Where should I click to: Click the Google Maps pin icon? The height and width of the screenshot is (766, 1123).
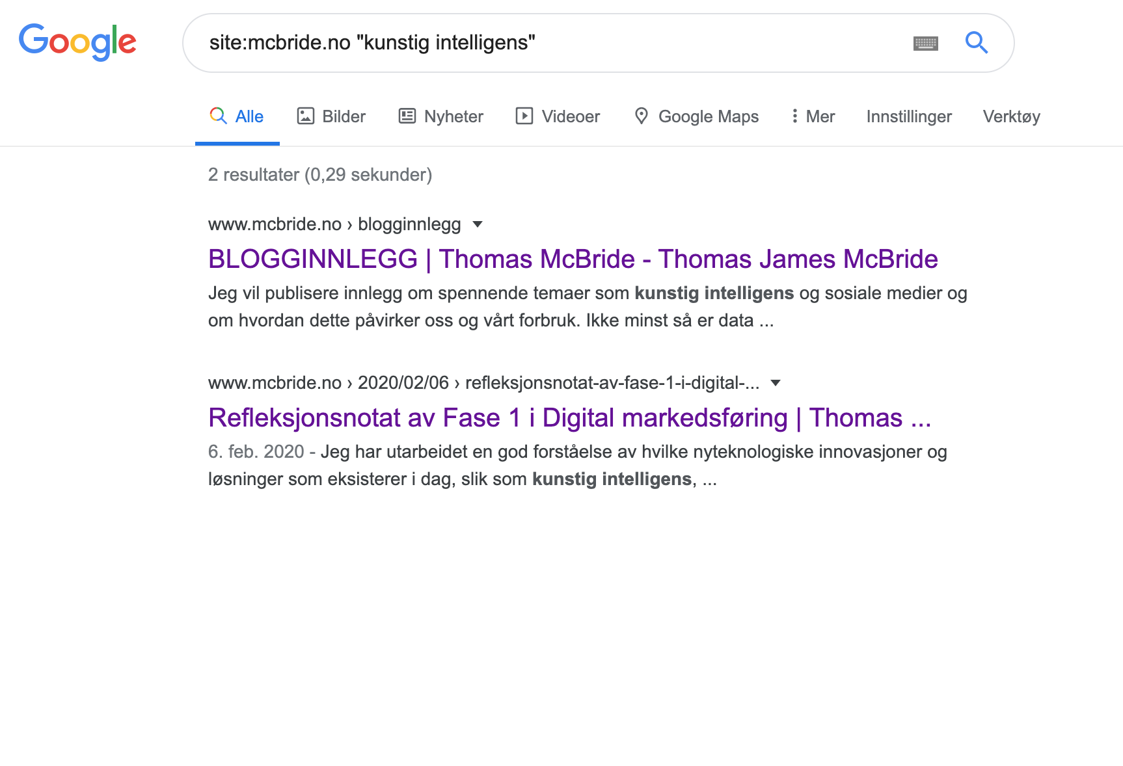click(642, 116)
